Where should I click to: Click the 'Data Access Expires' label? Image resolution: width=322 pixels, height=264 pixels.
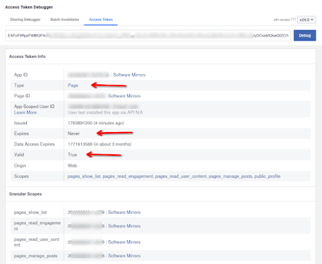[34, 144]
